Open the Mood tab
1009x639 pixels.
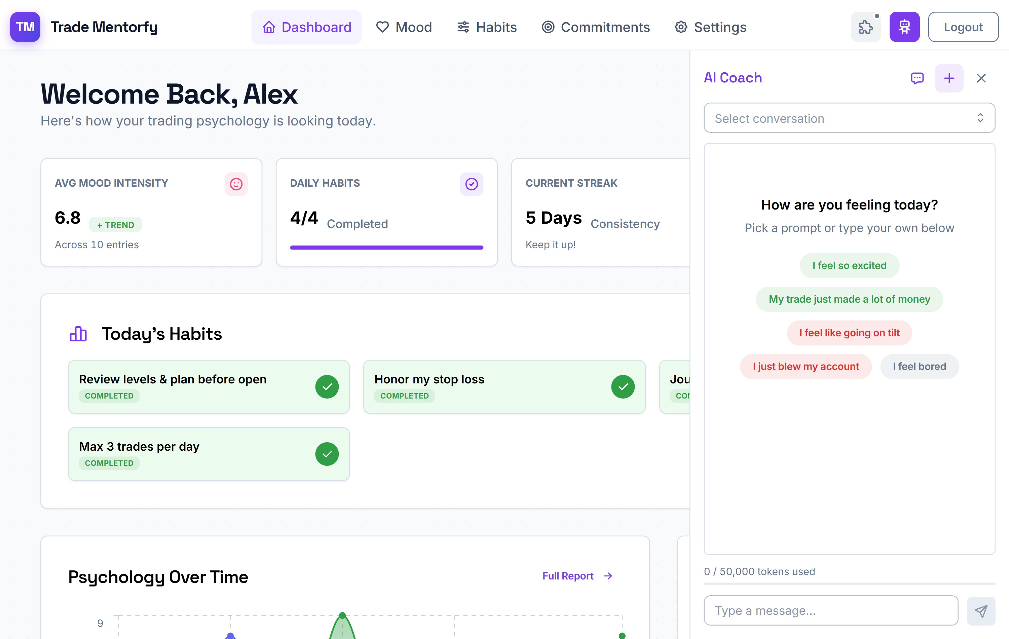pyautogui.click(x=404, y=27)
